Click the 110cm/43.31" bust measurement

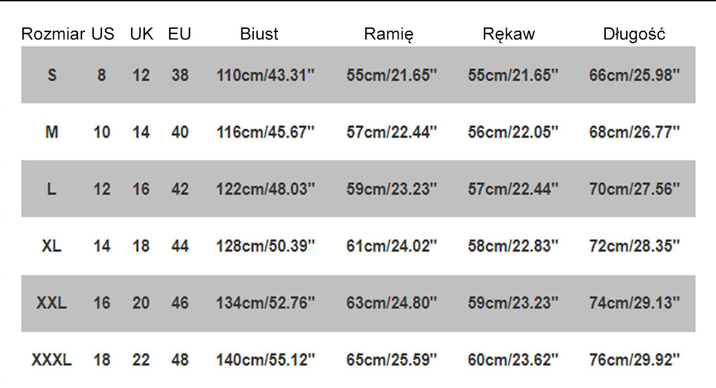tap(266, 75)
